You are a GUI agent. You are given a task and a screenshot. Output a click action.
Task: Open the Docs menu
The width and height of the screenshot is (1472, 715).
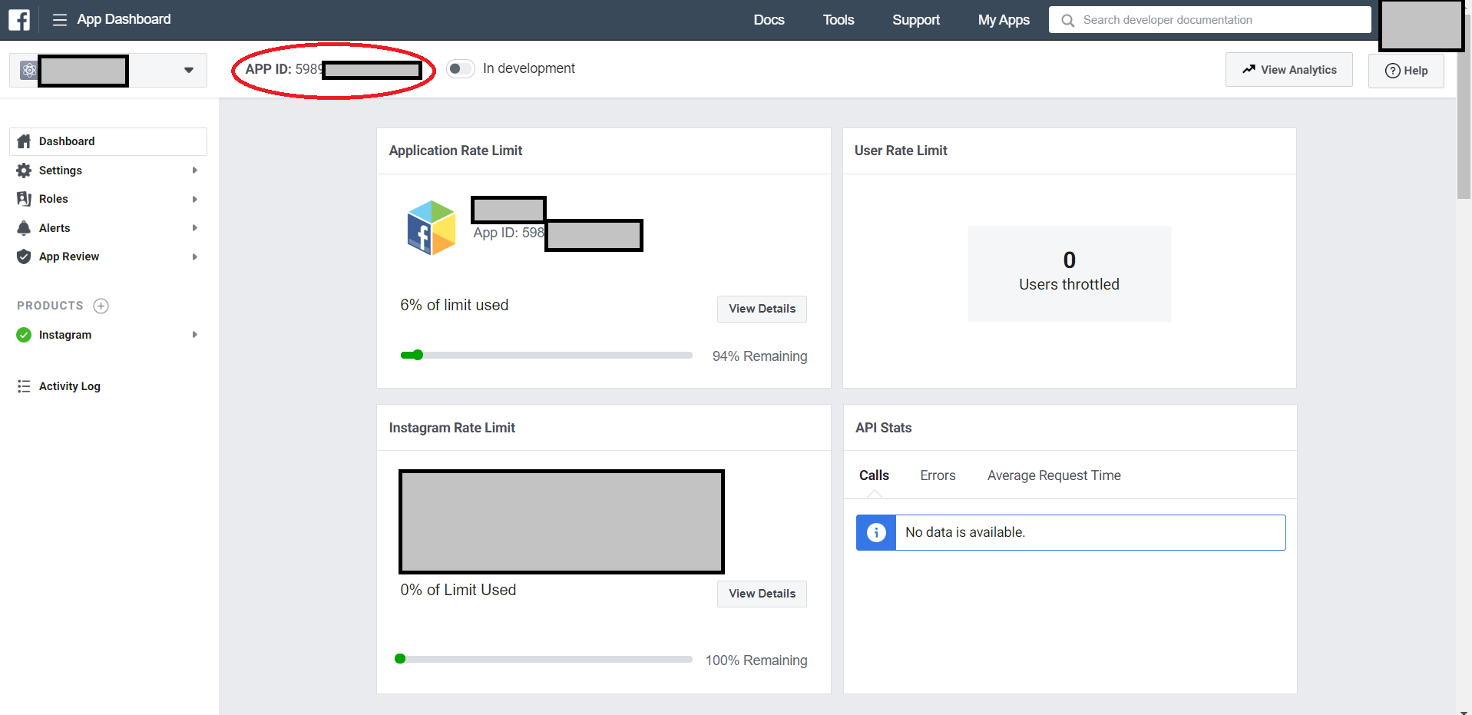(x=769, y=20)
